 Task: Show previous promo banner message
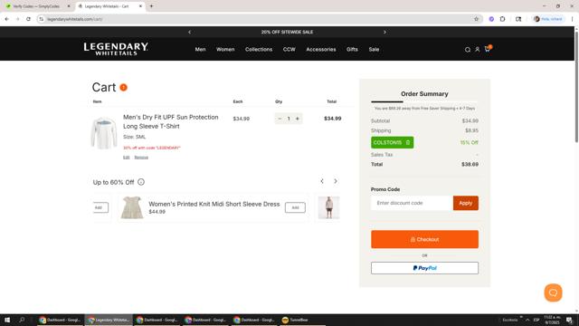189,33
